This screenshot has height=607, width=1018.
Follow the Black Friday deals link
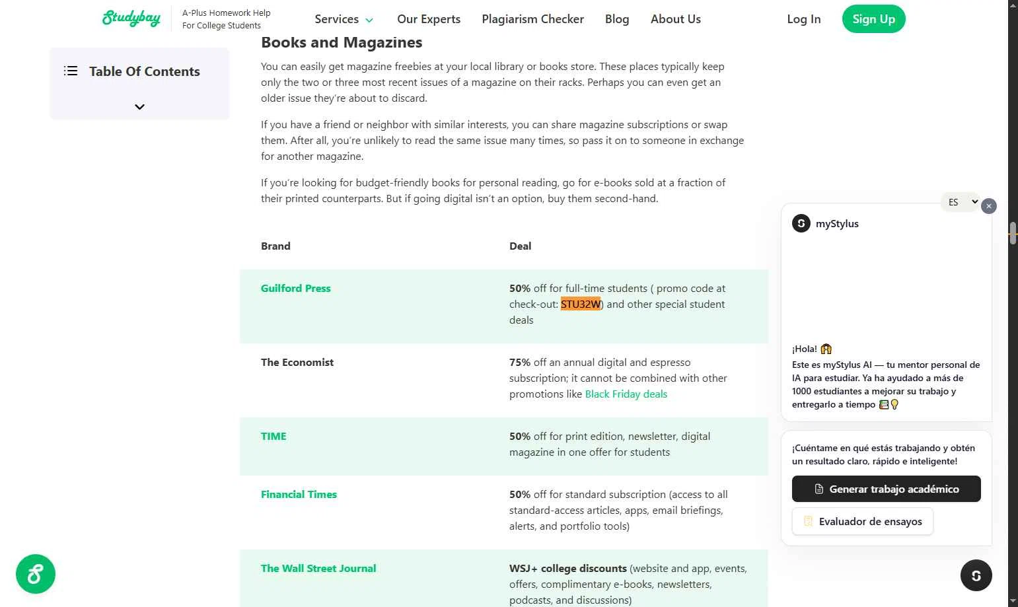coord(626,394)
